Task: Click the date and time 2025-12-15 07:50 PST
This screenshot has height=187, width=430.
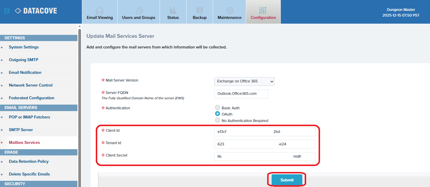Action: click(x=401, y=15)
